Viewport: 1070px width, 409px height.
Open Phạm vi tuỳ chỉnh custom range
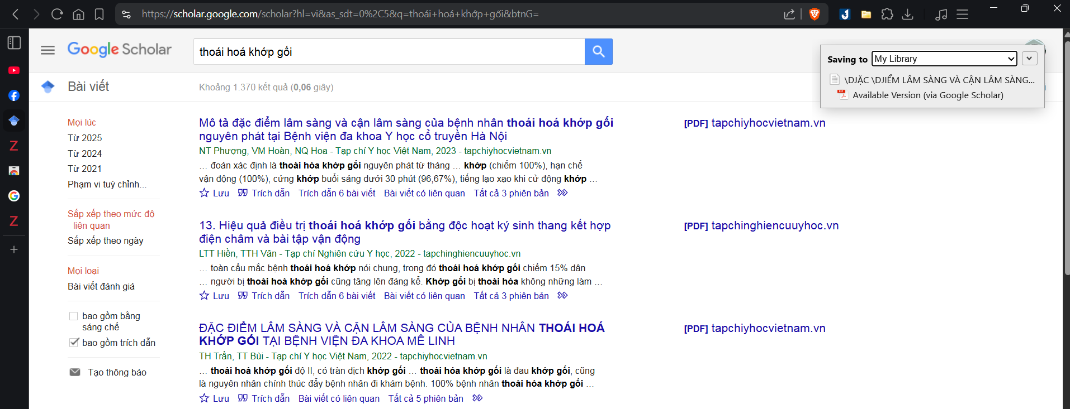[107, 184]
